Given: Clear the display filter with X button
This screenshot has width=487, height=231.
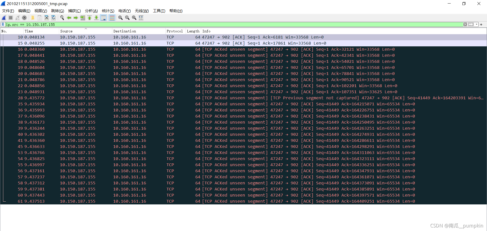Looking at the screenshot, I should pyautogui.click(x=465, y=25).
